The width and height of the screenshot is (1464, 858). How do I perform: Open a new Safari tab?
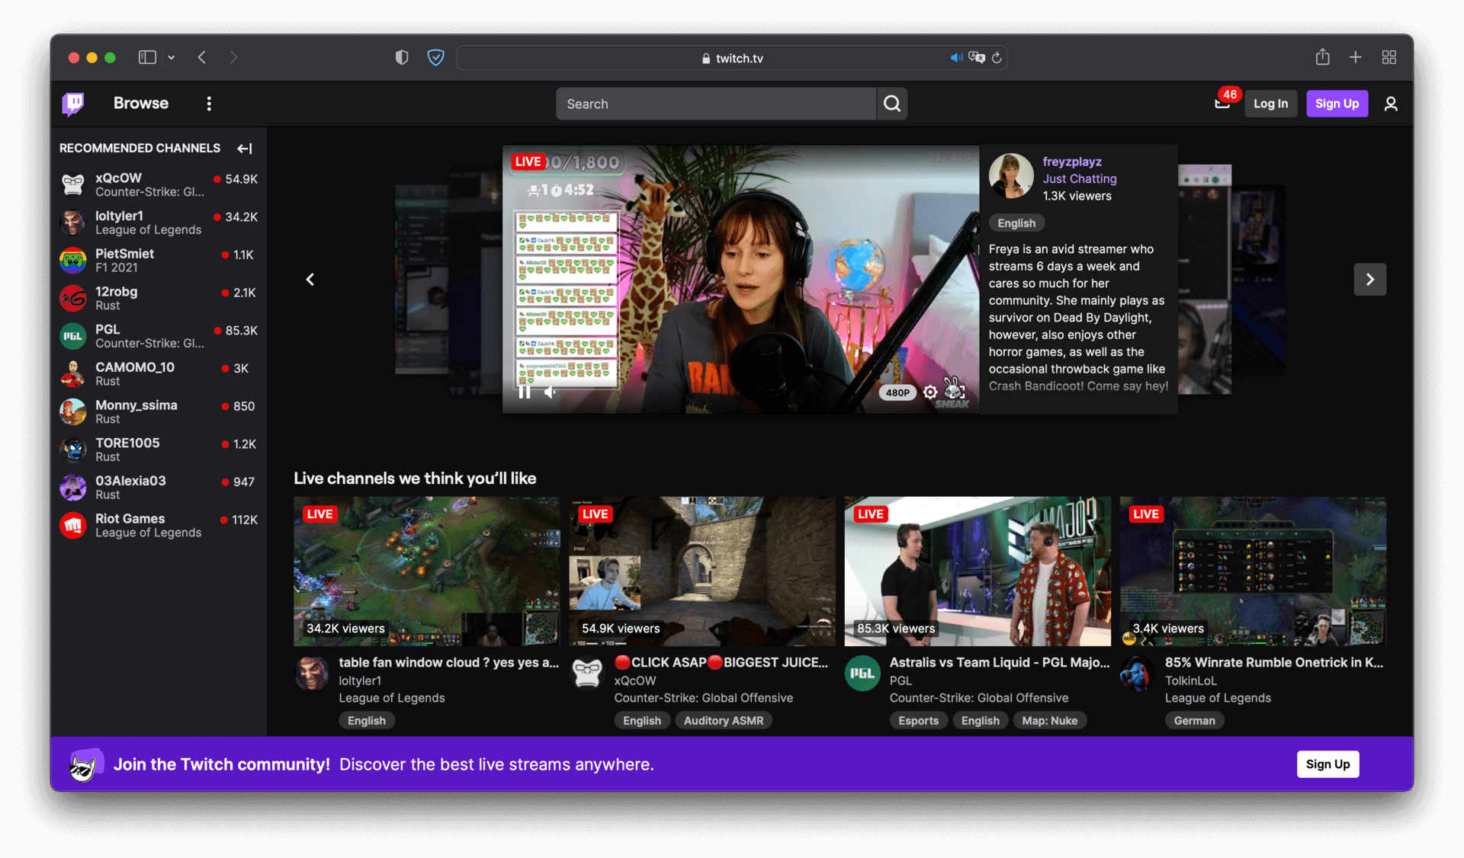click(1356, 57)
